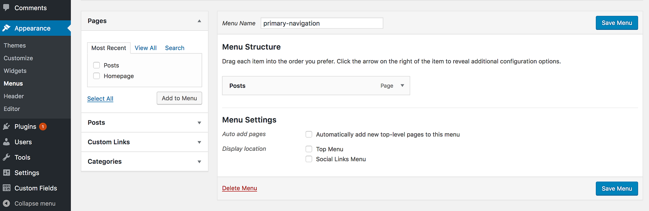Image resolution: width=649 pixels, height=211 pixels.
Task: Open the Widgets submenu item
Action: coord(15,71)
